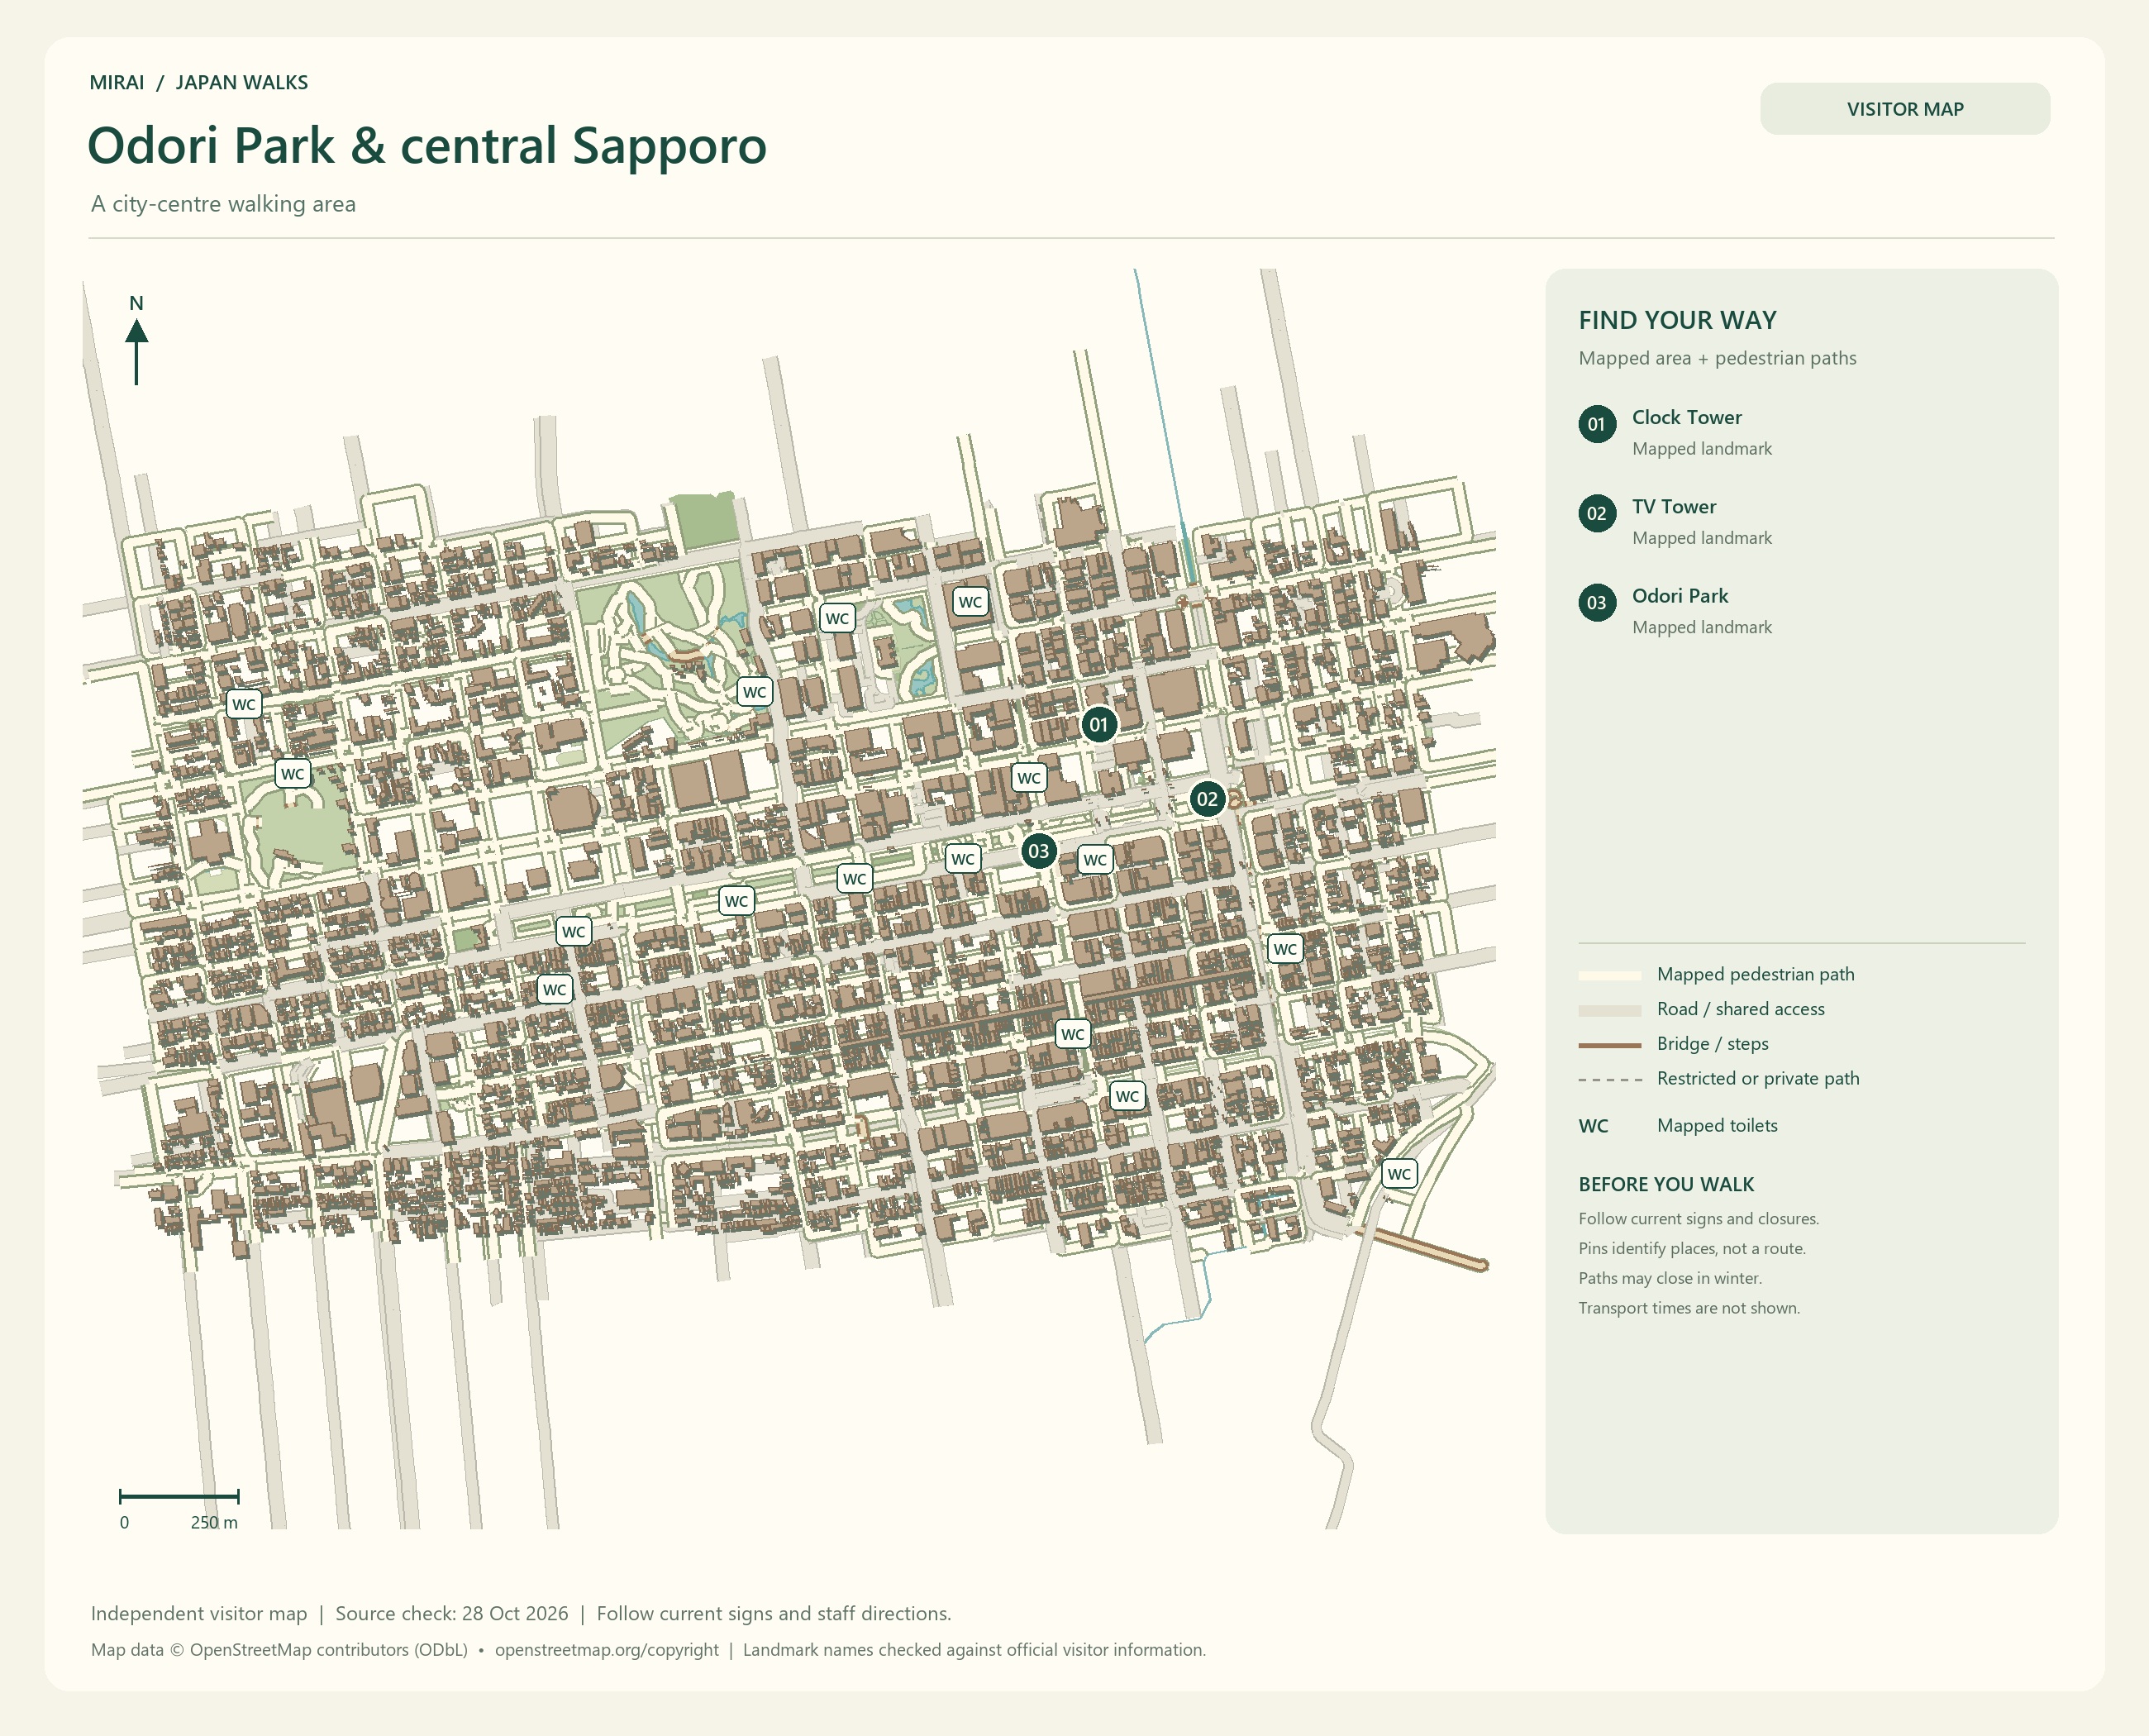The height and width of the screenshot is (1736, 2149).
Task: Click the 'Odori Park & central Sapporo' title
Action: [427, 146]
